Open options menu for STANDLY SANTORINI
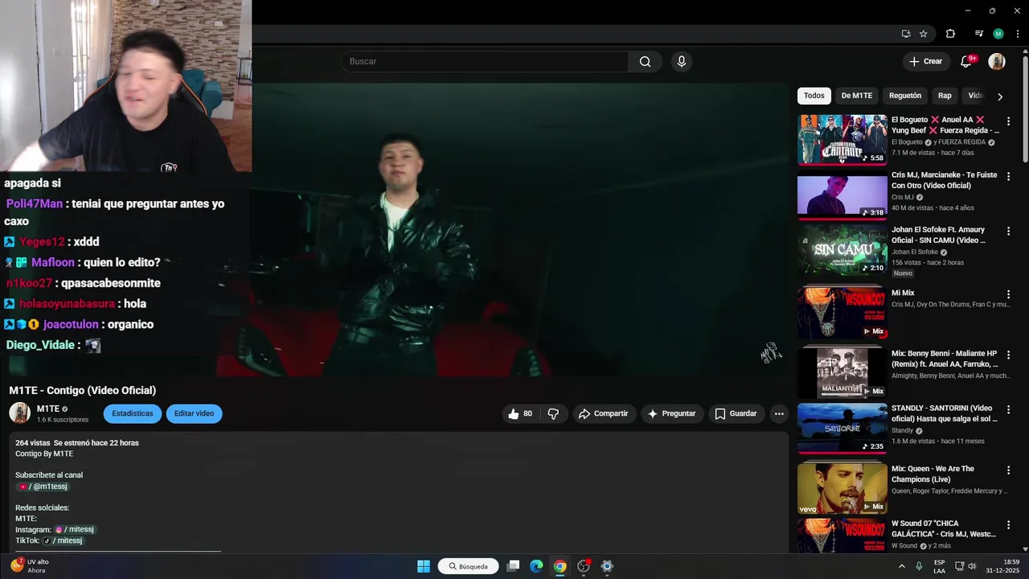 [x=1008, y=409]
